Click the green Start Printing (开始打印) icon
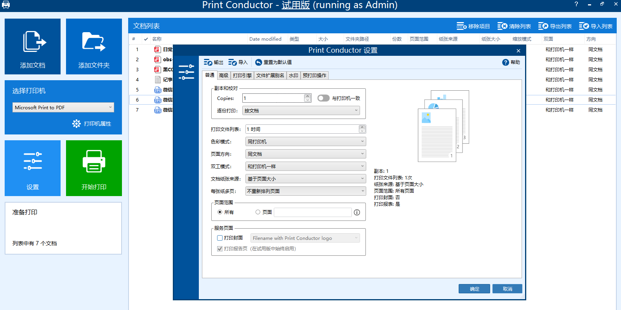Screen dimensions: 621x310 tap(94, 162)
